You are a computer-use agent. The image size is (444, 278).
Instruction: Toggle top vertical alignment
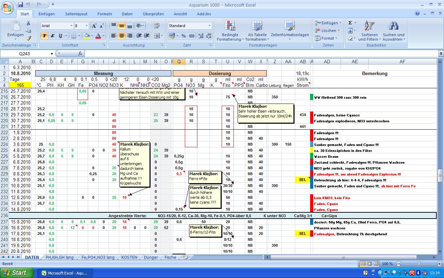113,26
